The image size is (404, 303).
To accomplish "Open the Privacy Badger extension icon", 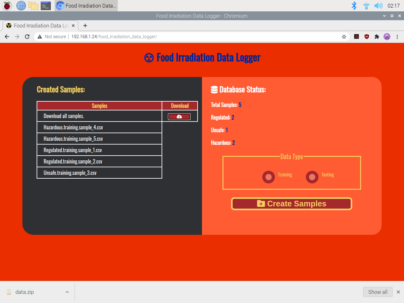I will tap(387, 37).
